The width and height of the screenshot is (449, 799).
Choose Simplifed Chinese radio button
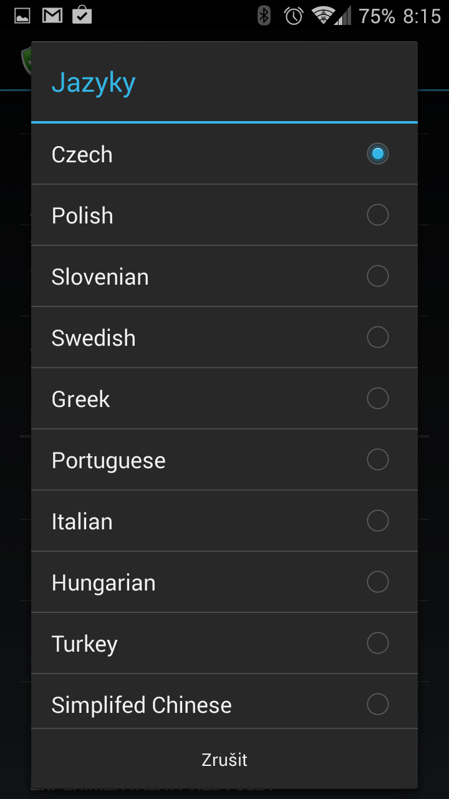pyautogui.click(x=377, y=704)
